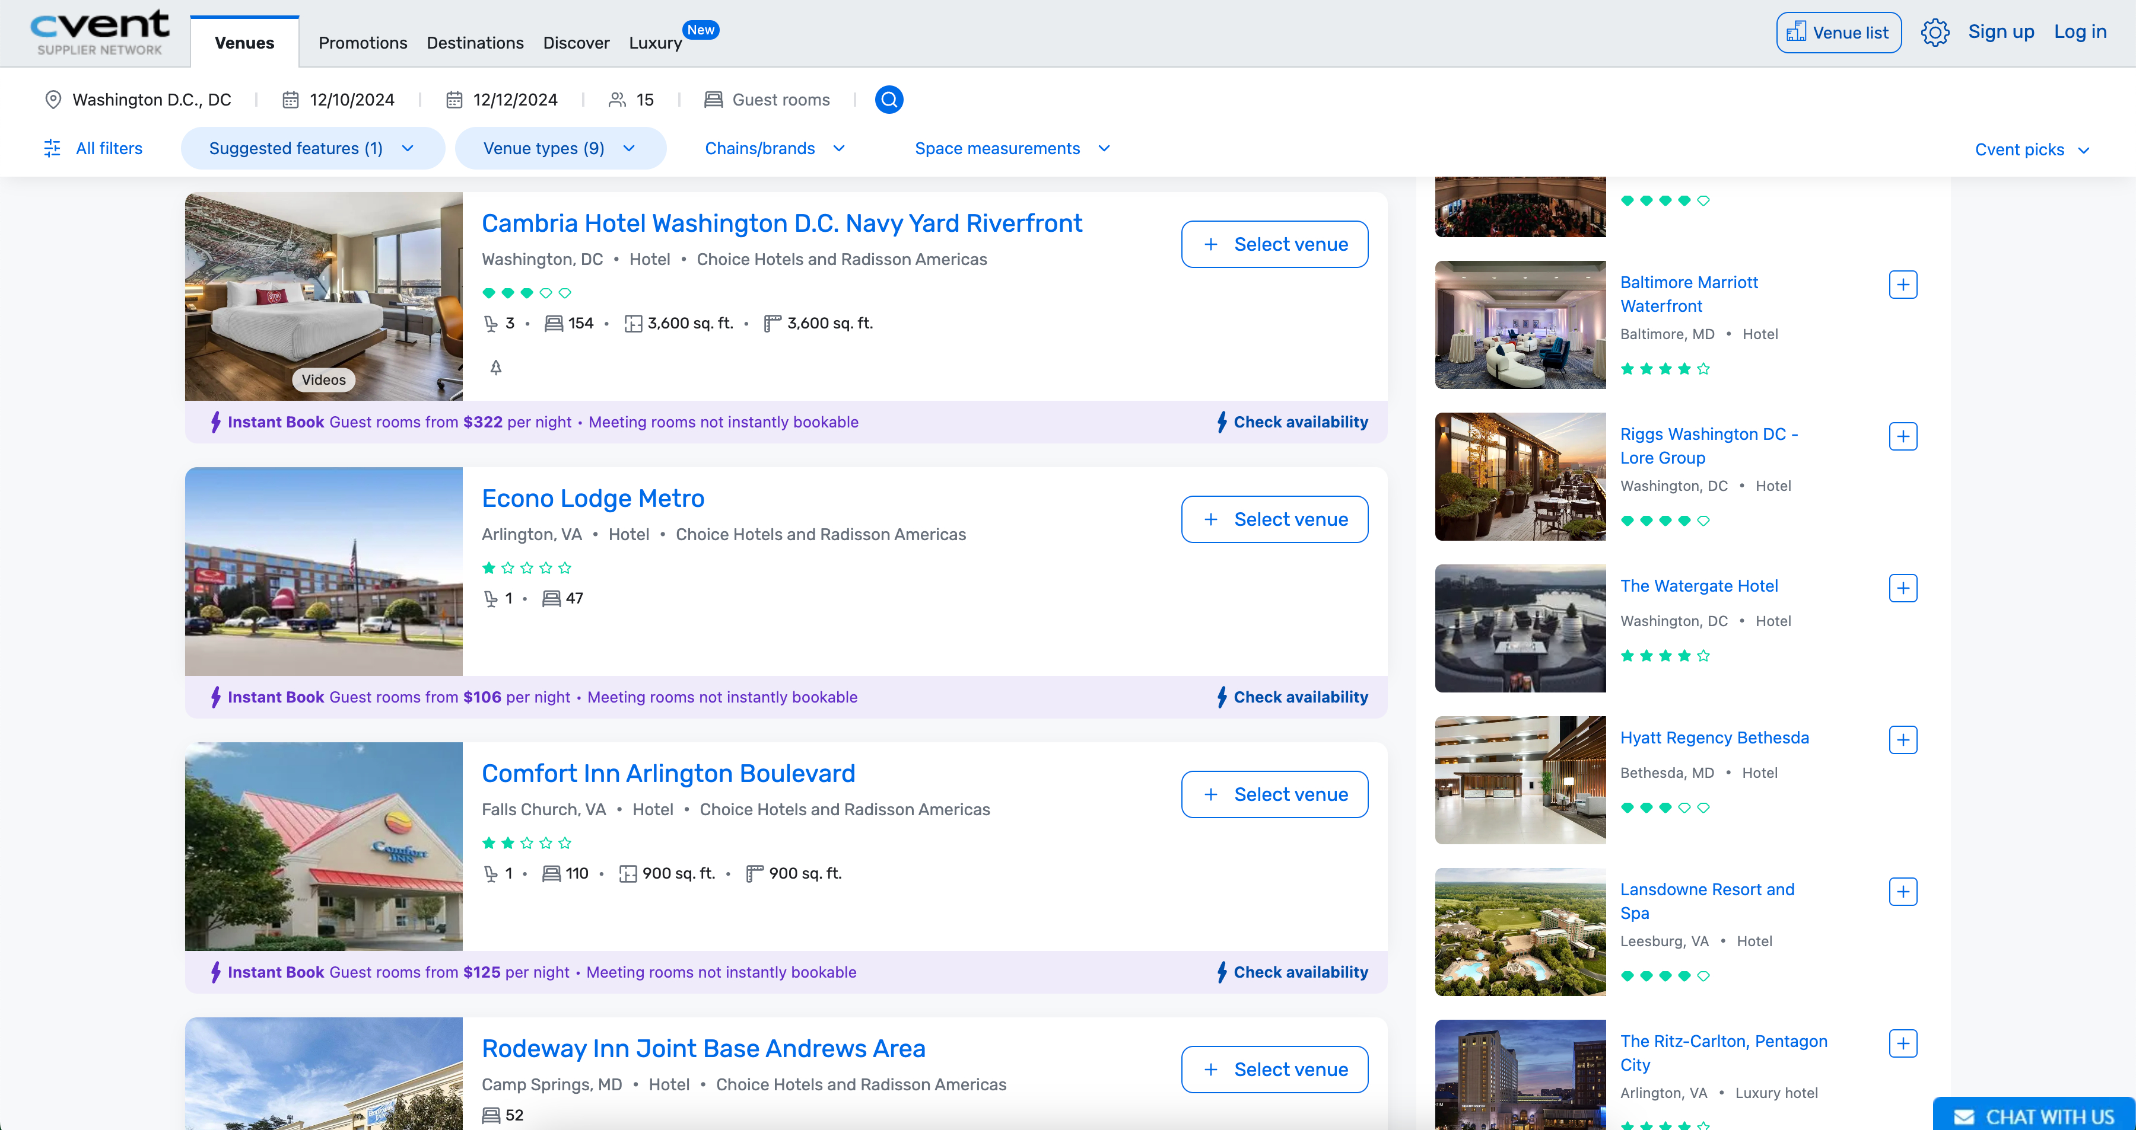
Task: Click Econo Lodge Metro bed icon
Action: pyautogui.click(x=551, y=598)
